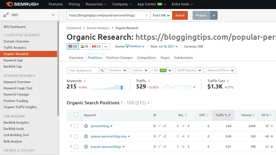Click into the Filter by keyword field

pyautogui.click(x=83, y=70)
